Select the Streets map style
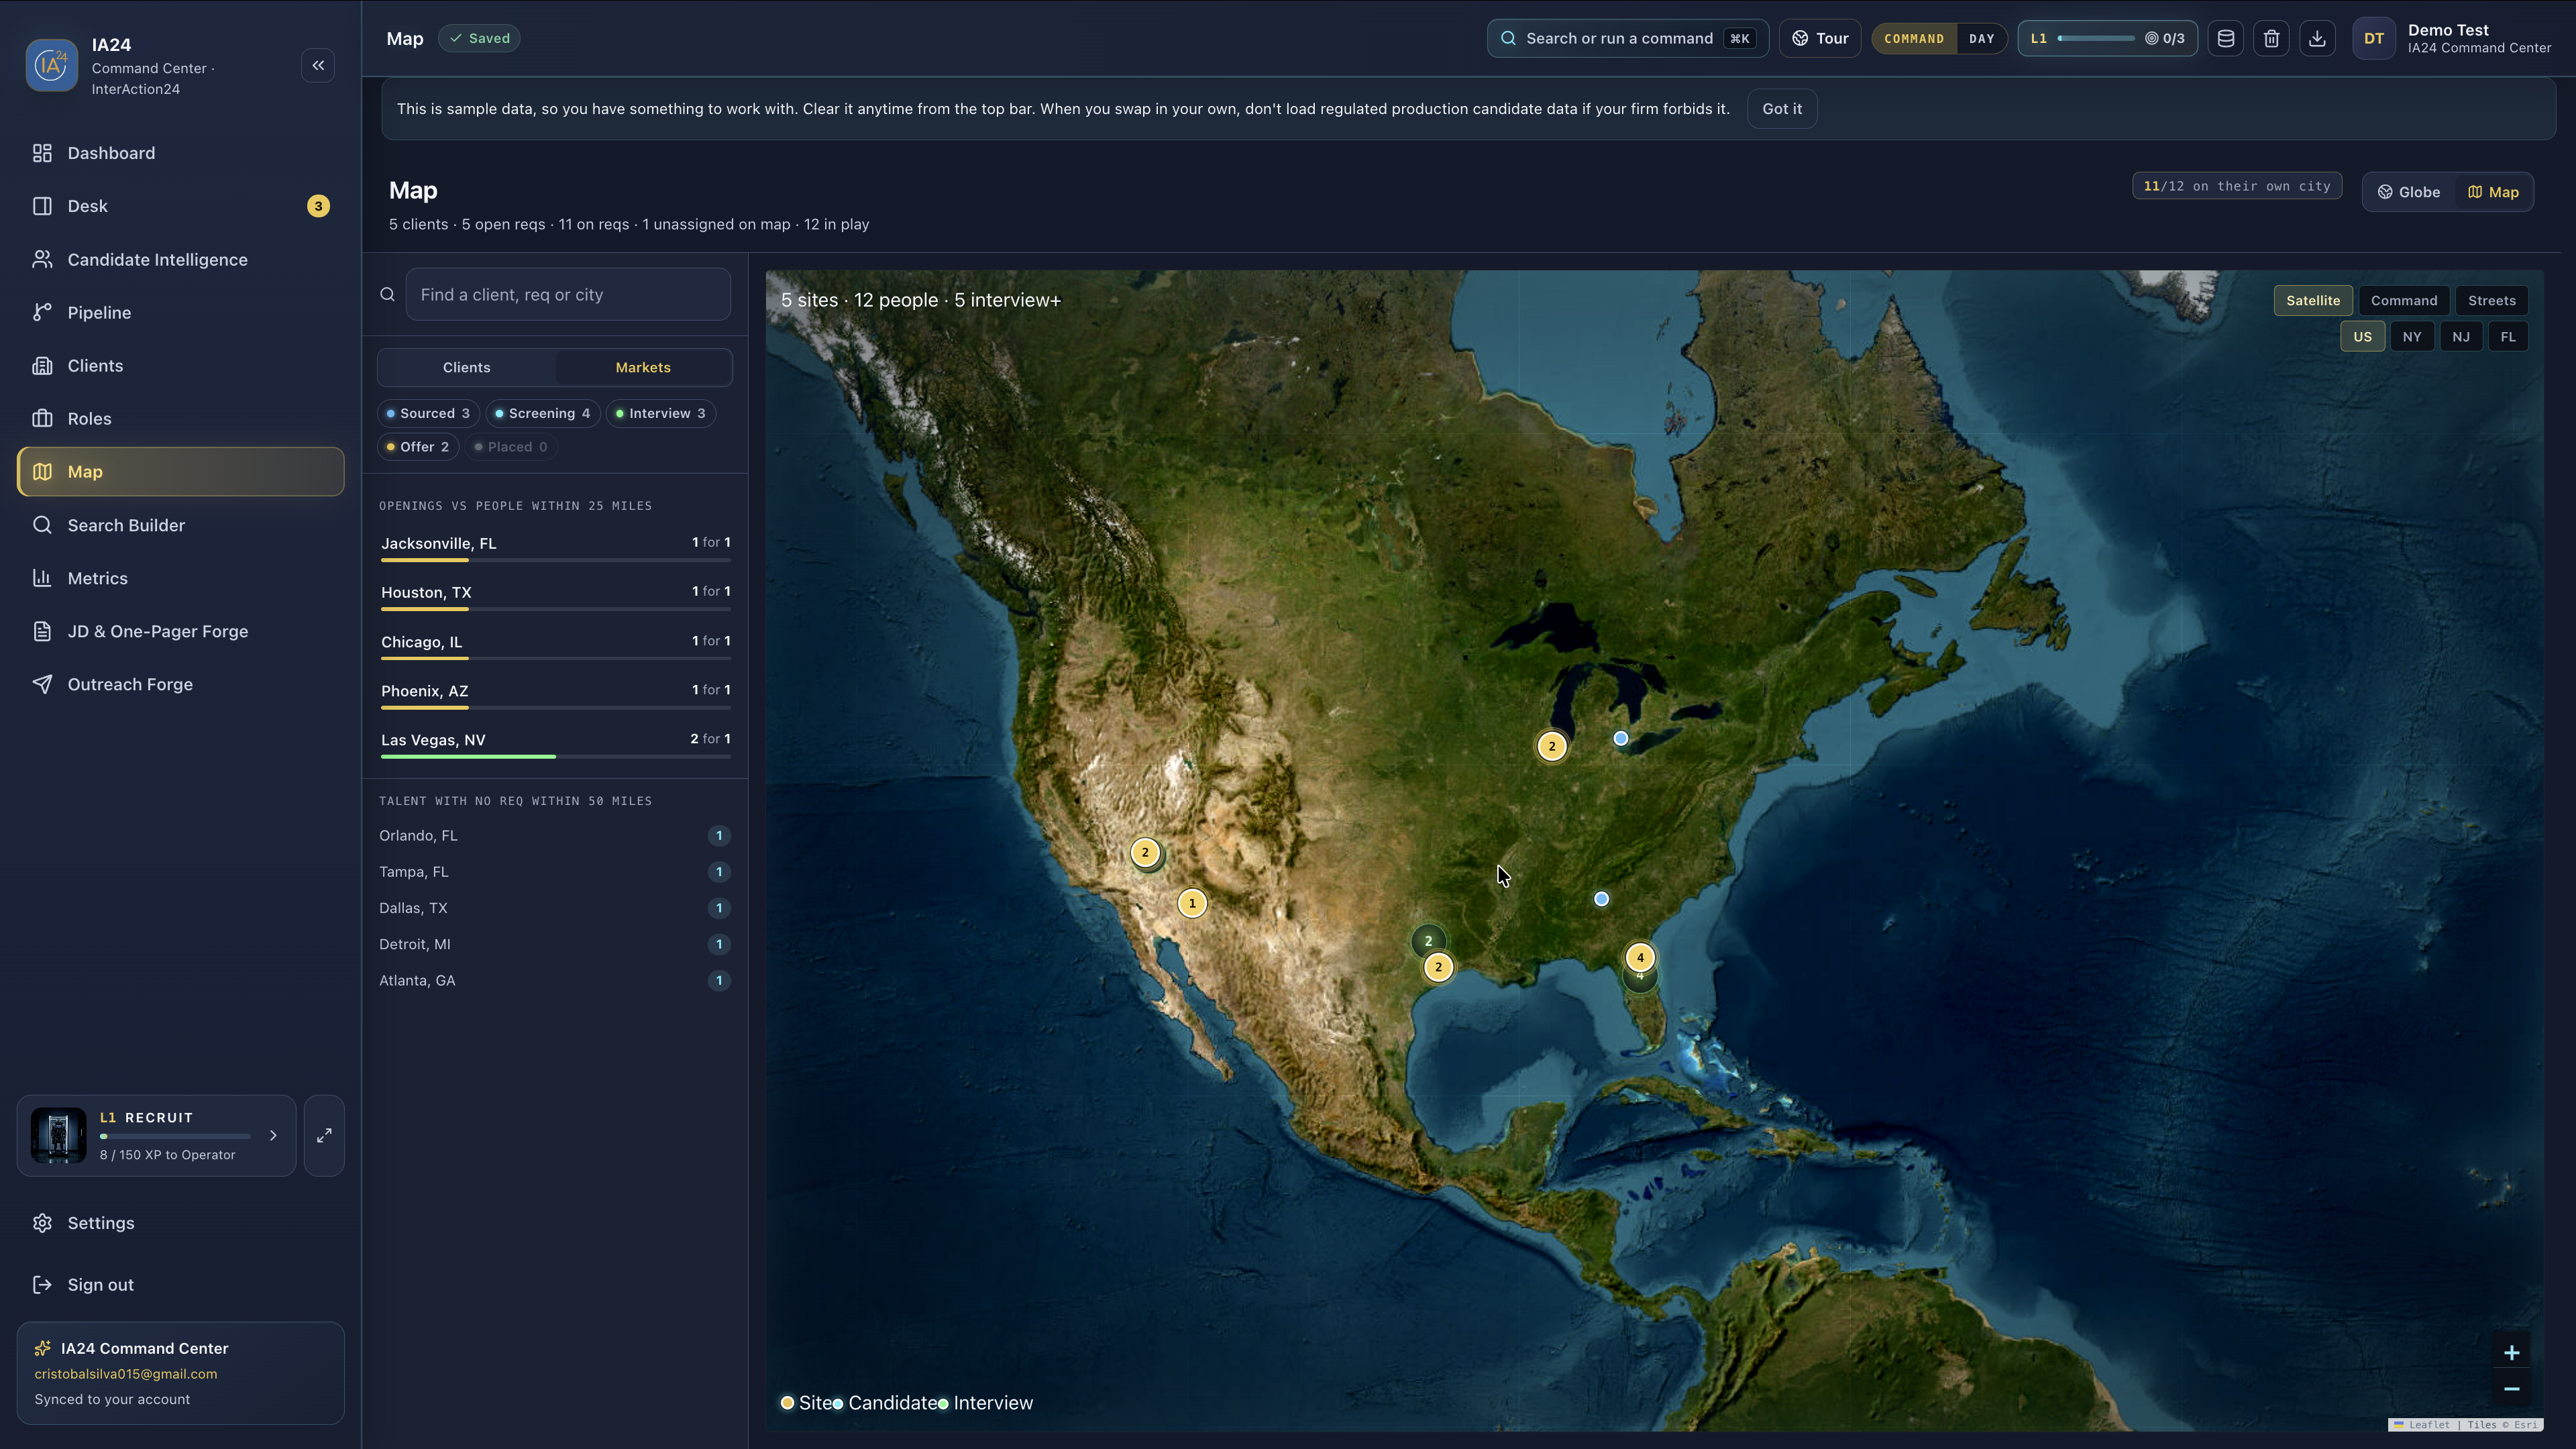 pyautogui.click(x=2492, y=300)
